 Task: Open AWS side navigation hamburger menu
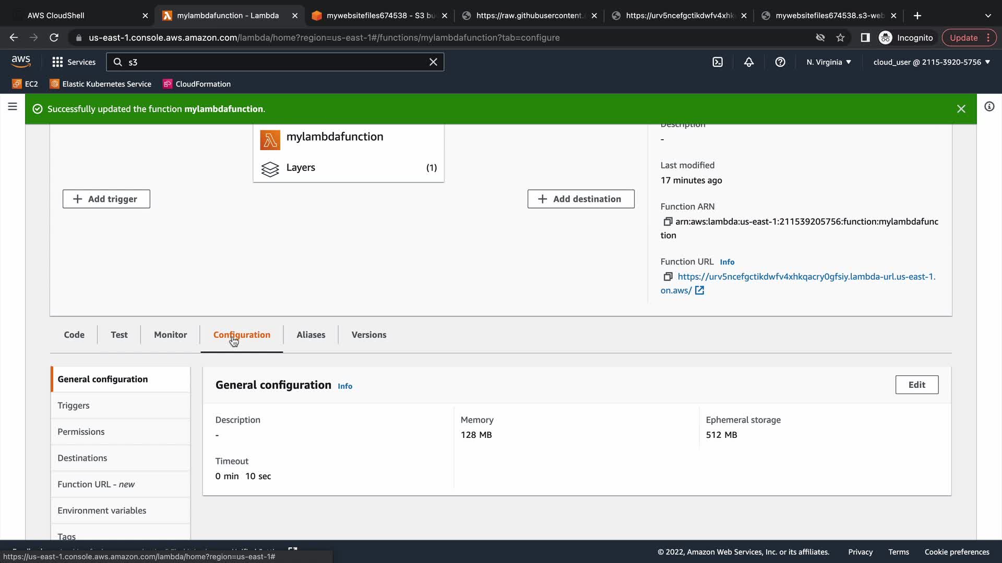(13, 107)
